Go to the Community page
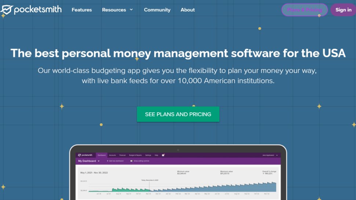The height and width of the screenshot is (200, 356). [x=157, y=10]
